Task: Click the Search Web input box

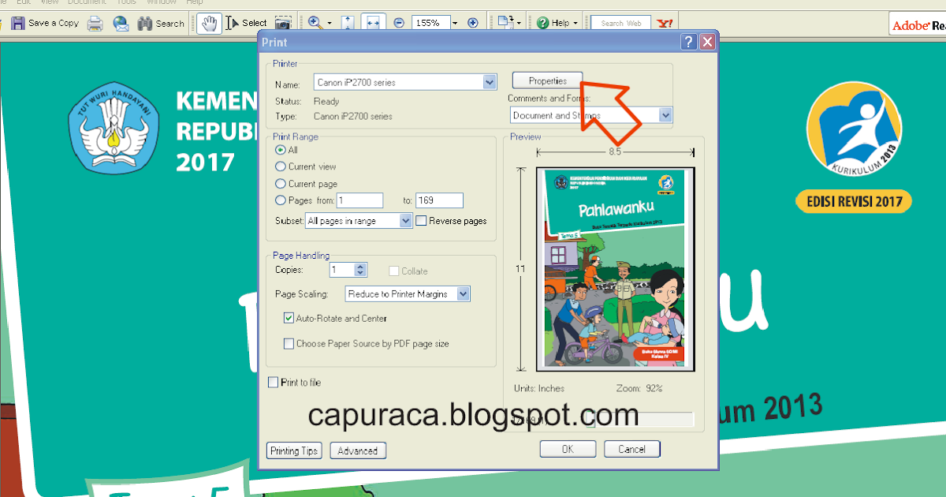Action: tap(621, 24)
